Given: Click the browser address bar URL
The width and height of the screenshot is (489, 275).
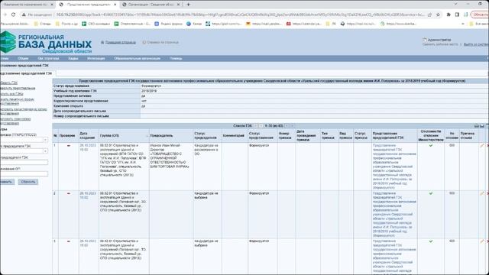Looking at the screenshot, I should click(x=239, y=15).
